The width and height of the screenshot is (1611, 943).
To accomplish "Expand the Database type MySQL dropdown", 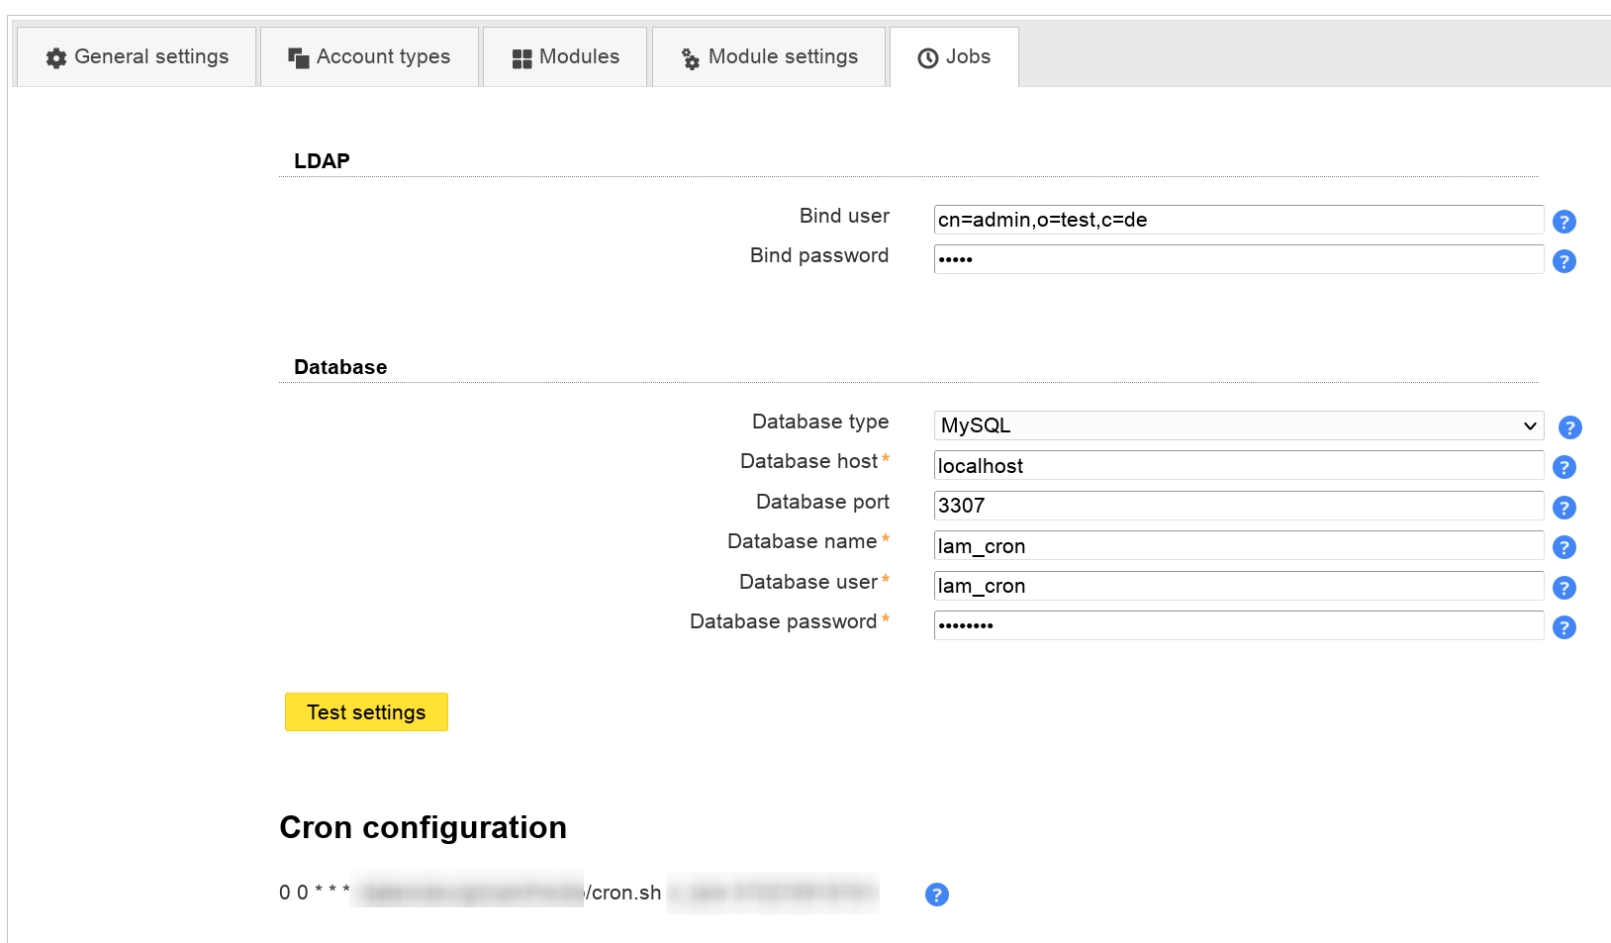I will 1237,425.
